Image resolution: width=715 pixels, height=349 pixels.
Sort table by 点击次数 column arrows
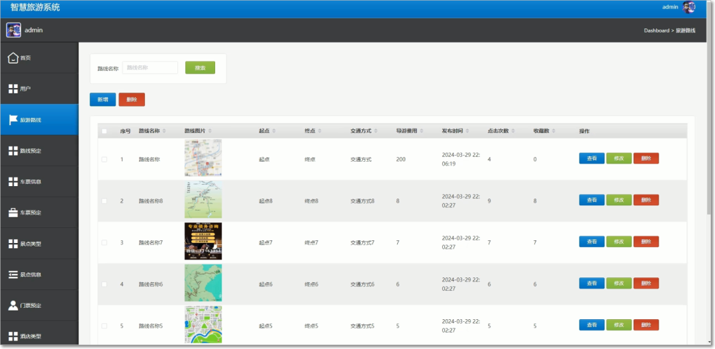pos(513,131)
